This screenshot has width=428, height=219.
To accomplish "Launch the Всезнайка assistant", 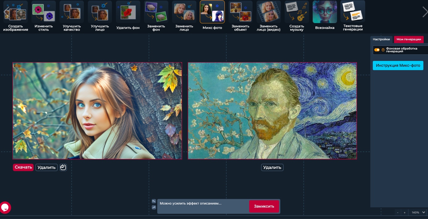I will pos(325,16).
